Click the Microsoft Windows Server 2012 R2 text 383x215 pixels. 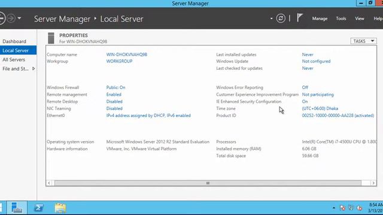tap(158, 142)
